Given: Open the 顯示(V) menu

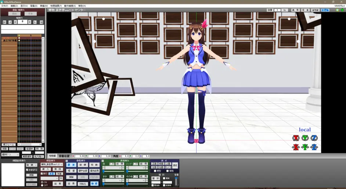Looking at the screenshot, I should click(x=24, y=6).
